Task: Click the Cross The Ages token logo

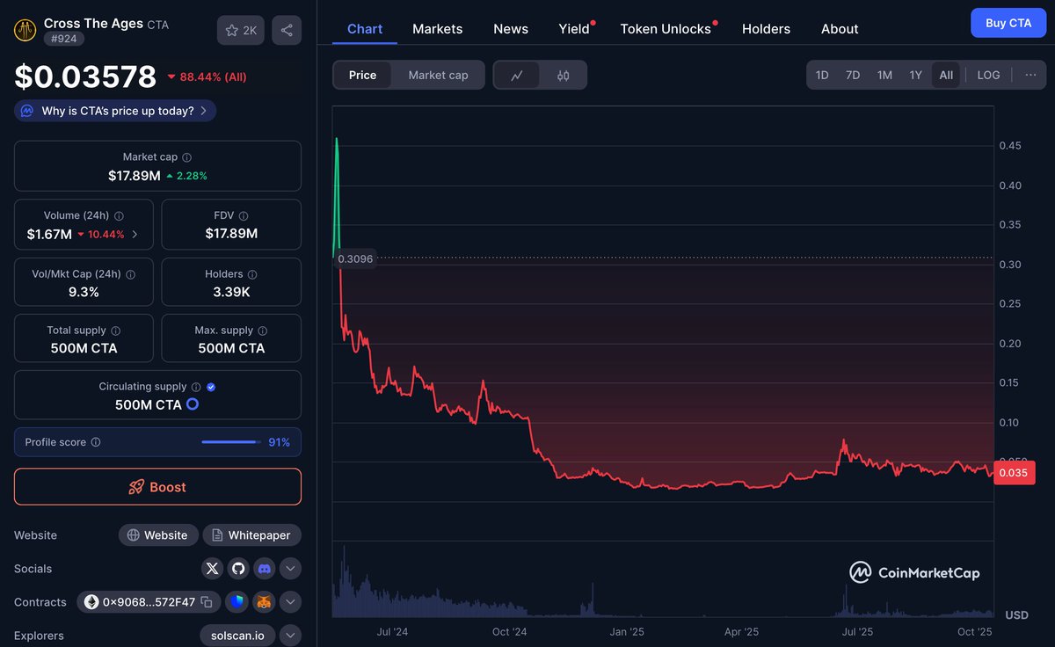Action: (x=26, y=31)
